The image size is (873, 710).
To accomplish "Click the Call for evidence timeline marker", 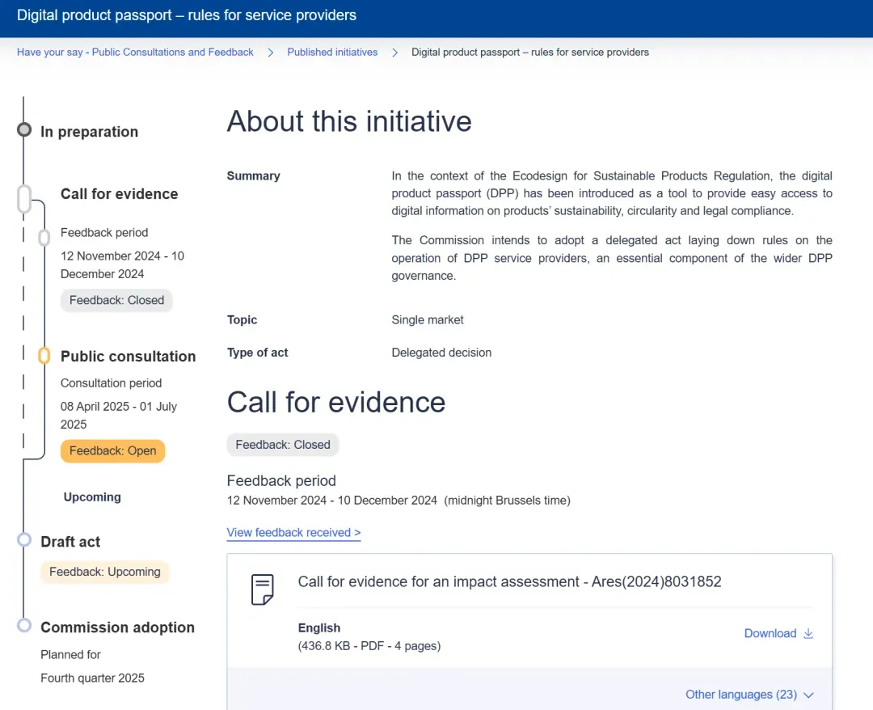I will click(24, 198).
